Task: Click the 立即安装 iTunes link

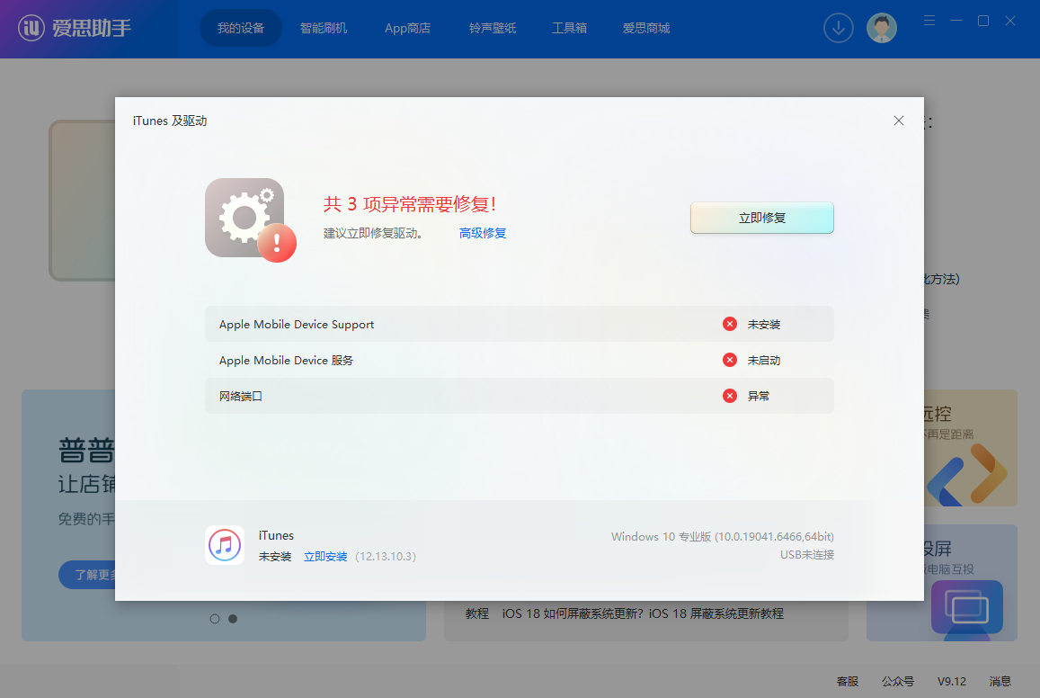Action: [x=325, y=556]
